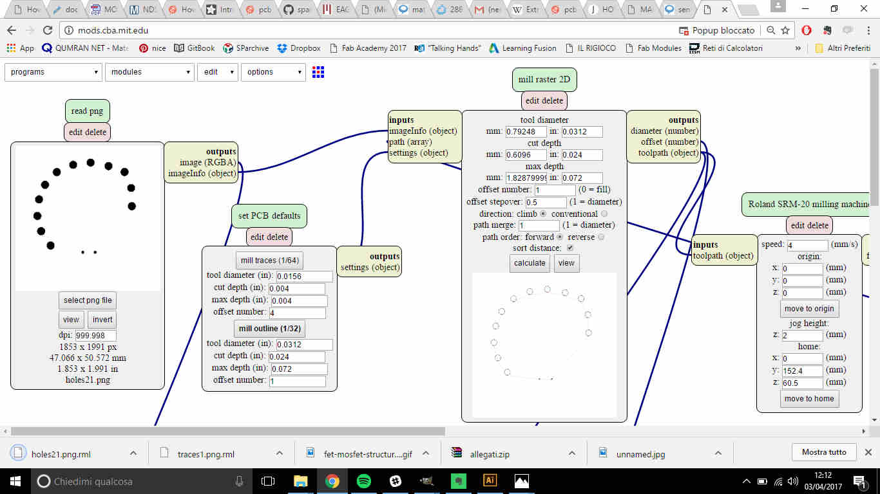Click the read png image preview
The height and width of the screenshot is (494, 880).
click(88, 218)
